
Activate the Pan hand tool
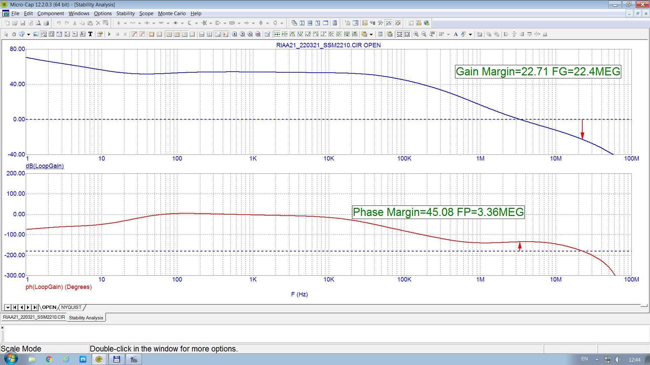14,34
